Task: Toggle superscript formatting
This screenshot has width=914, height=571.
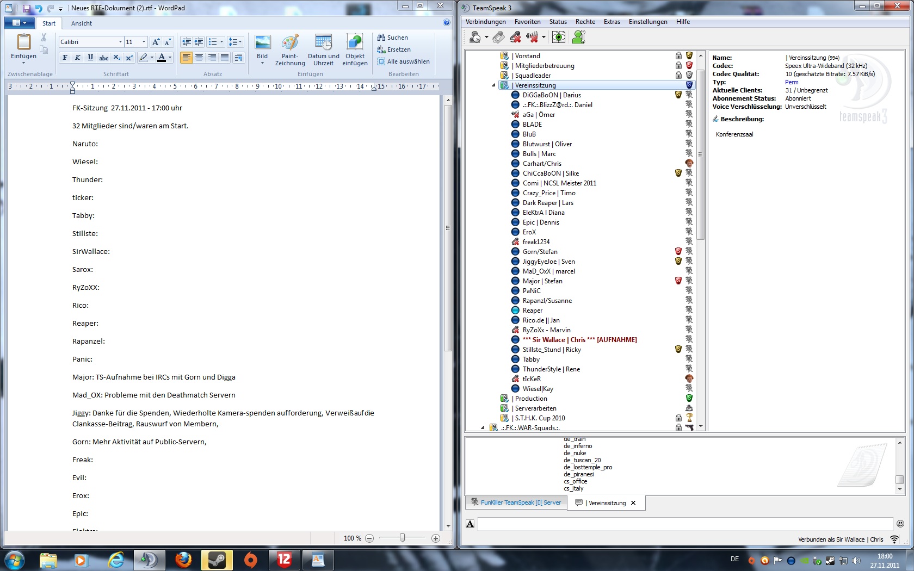Action: tap(129, 58)
